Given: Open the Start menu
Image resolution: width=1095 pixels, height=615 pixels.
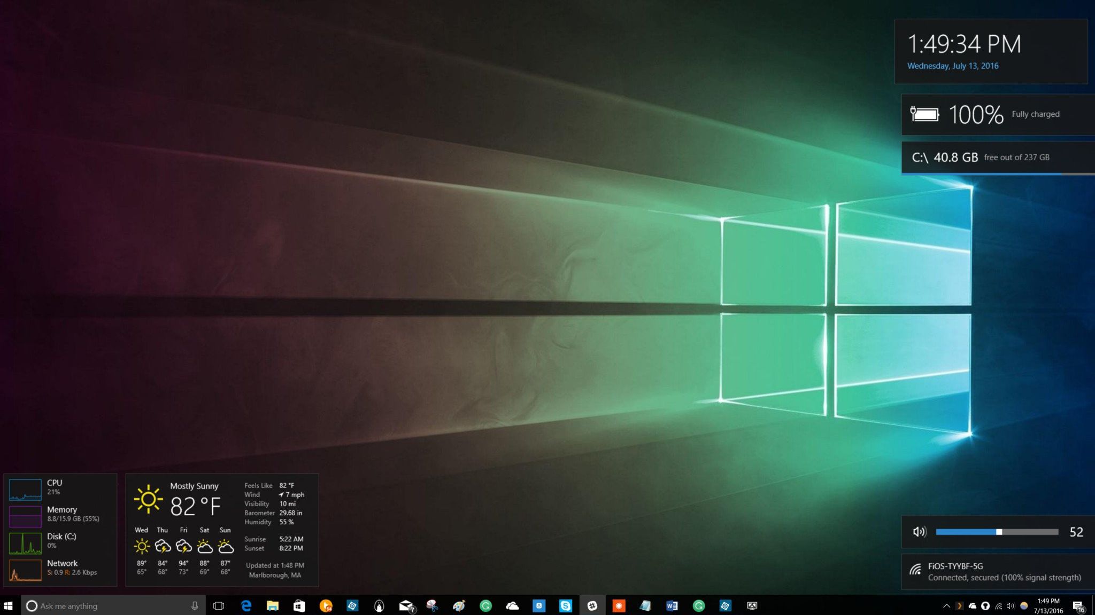Looking at the screenshot, I should [8, 605].
